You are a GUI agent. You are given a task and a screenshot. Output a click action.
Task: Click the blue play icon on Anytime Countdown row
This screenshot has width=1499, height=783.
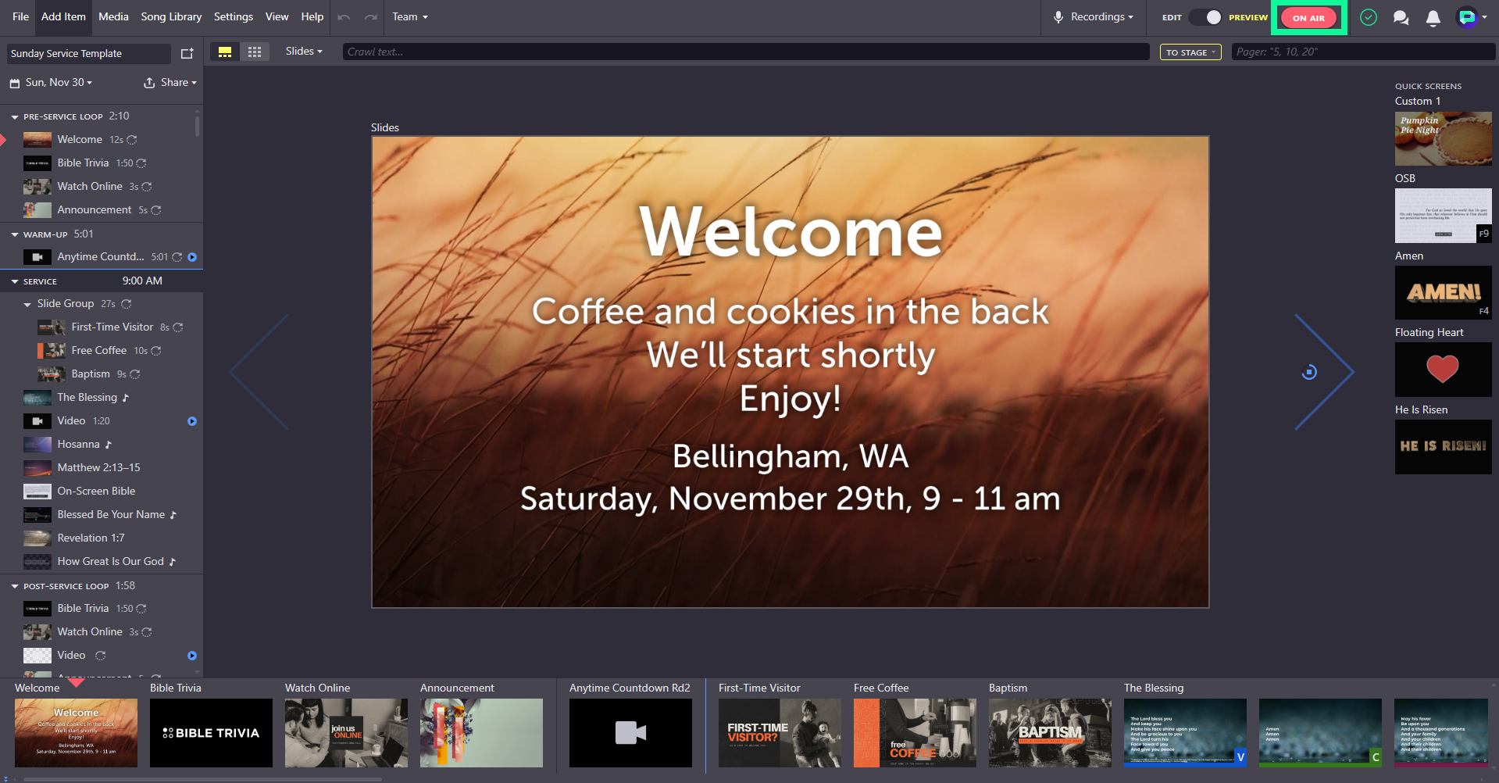coord(192,257)
